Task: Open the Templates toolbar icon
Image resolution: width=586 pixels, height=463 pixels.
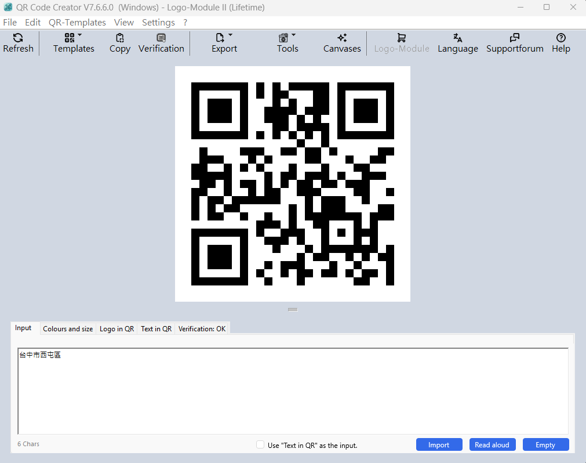Action: pos(70,38)
